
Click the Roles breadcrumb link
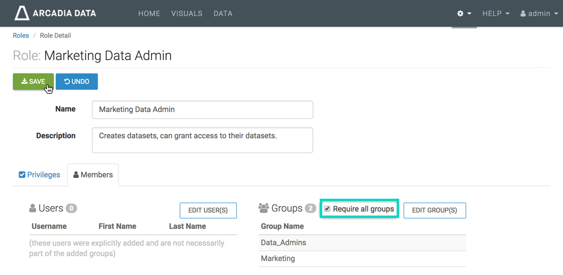tap(21, 36)
